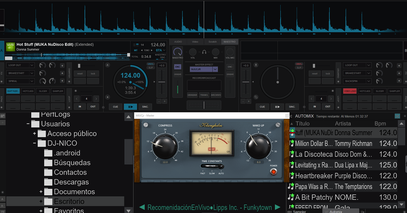Screen dimensions: 407x213
Task: Click plus beside deck A SPIRAL effect
Action: pos(62,81)
